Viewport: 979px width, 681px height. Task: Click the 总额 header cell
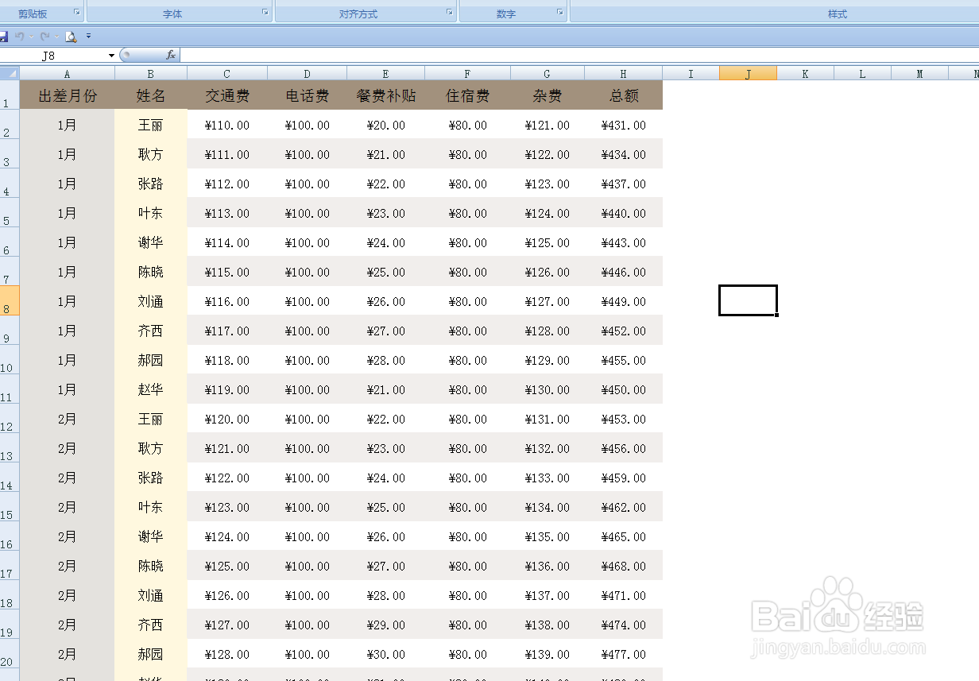[x=624, y=95]
